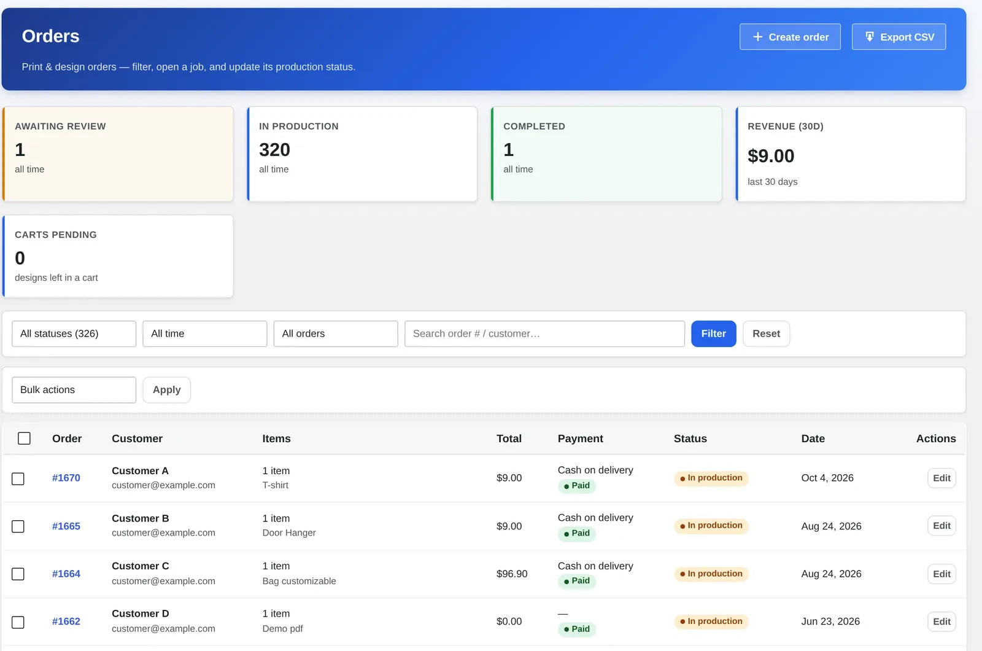Open the Bulk actions dropdown
The width and height of the screenshot is (982, 651).
pyautogui.click(x=74, y=390)
